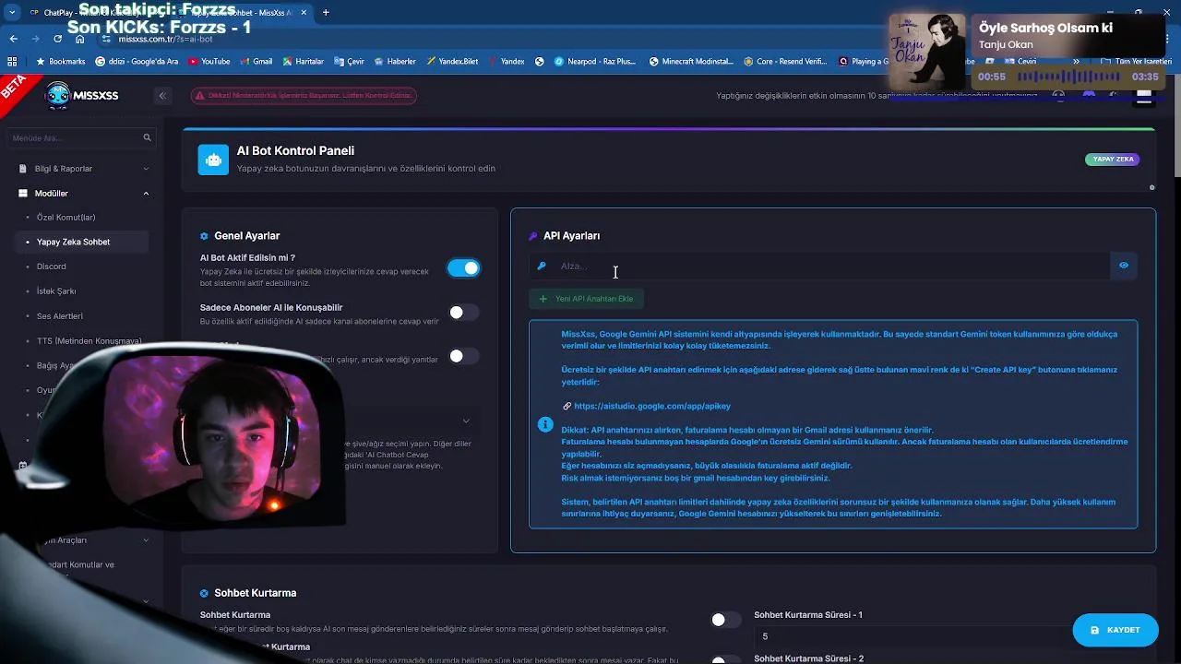Seek in the Öyle Sarhoş Olsam ki progress bar
Viewport: 1181px width, 664px height.
pos(1067,77)
